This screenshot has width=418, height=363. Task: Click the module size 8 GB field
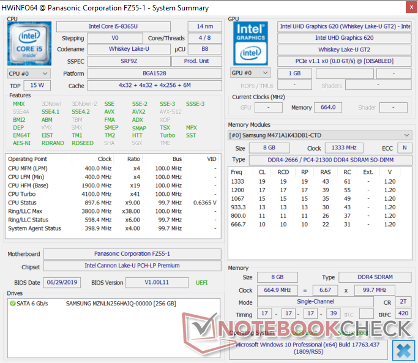(269, 148)
